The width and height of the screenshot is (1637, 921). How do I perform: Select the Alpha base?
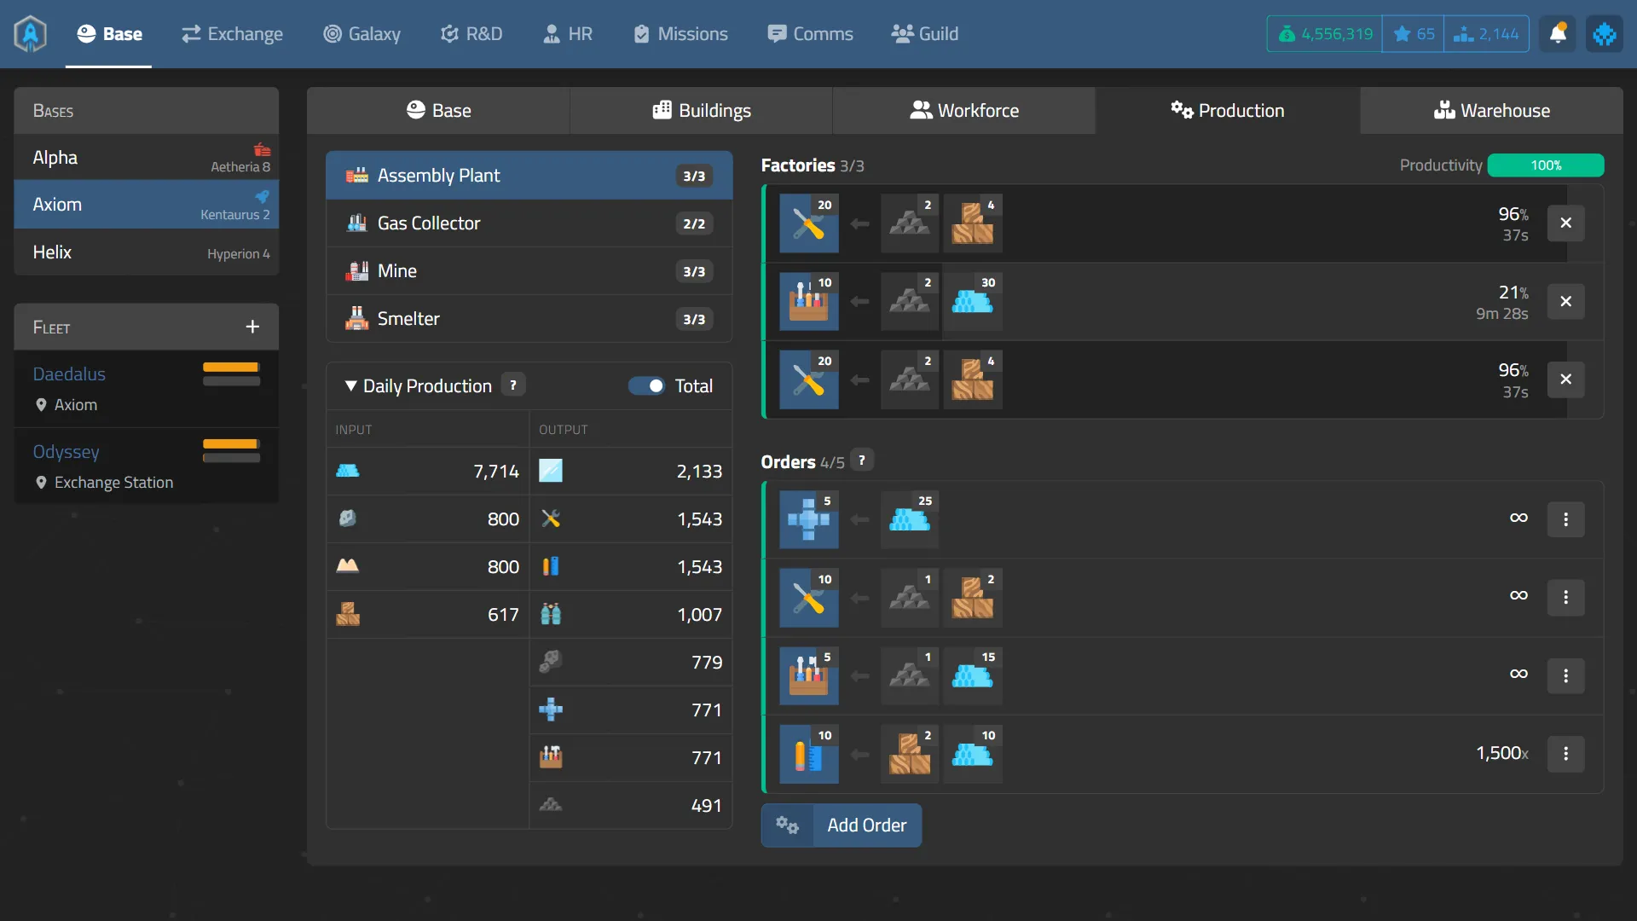click(x=146, y=158)
